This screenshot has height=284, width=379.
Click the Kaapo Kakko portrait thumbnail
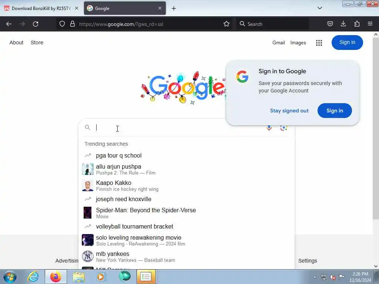click(x=87, y=186)
